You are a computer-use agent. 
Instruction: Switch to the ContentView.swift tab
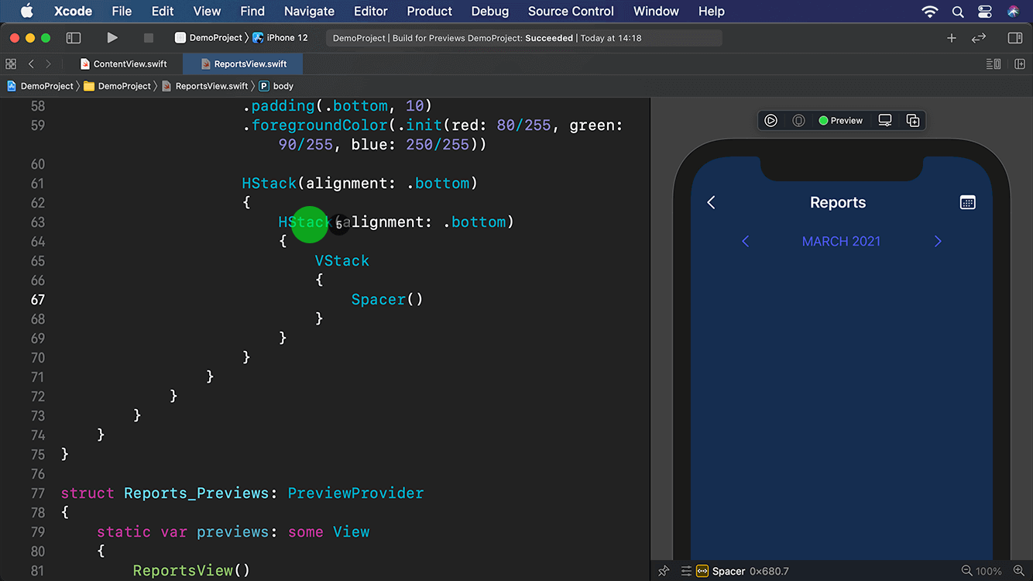[123, 64]
